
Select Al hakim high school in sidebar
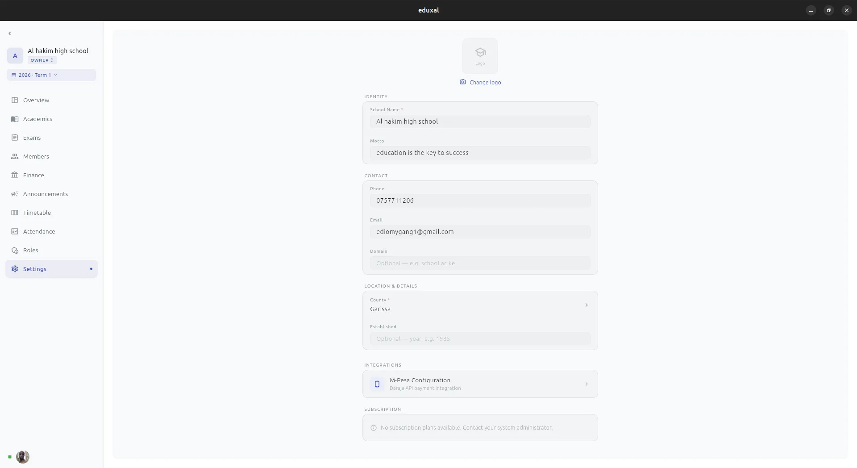click(58, 50)
